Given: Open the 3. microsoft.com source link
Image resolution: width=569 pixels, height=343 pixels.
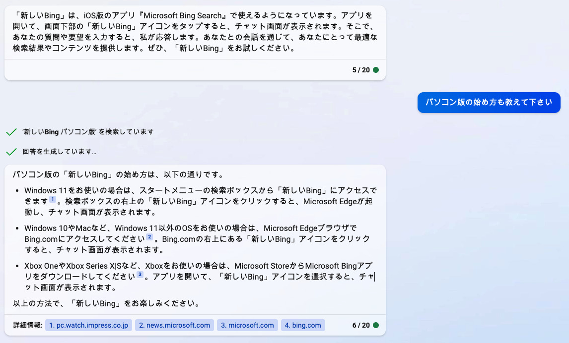Looking at the screenshot, I should 247,325.
